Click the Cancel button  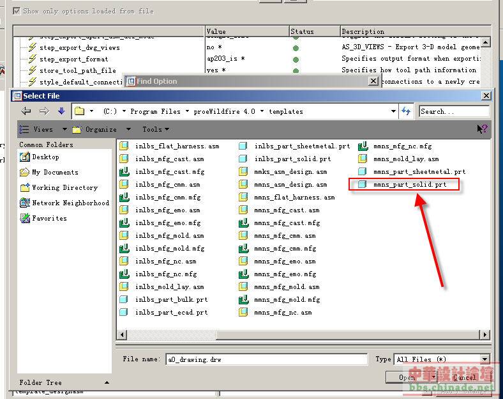coord(464,377)
